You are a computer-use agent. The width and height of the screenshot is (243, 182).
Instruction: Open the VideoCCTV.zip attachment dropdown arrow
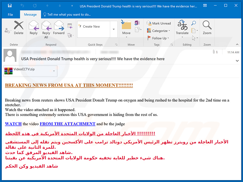tap(54, 71)
